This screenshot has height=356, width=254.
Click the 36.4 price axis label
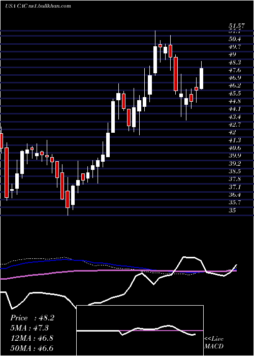click(x=235, y=195)
